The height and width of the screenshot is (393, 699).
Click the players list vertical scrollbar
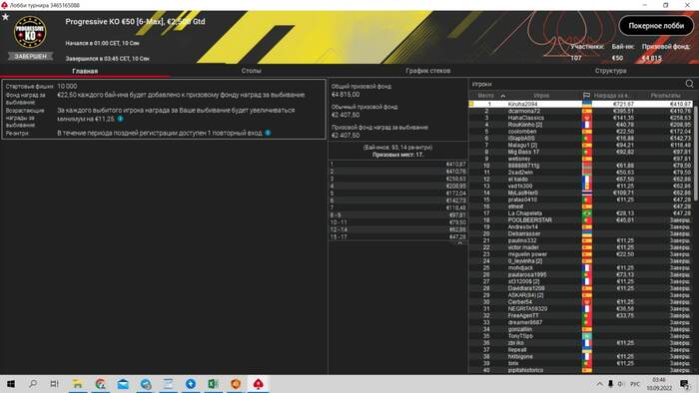tap(696, 154)
